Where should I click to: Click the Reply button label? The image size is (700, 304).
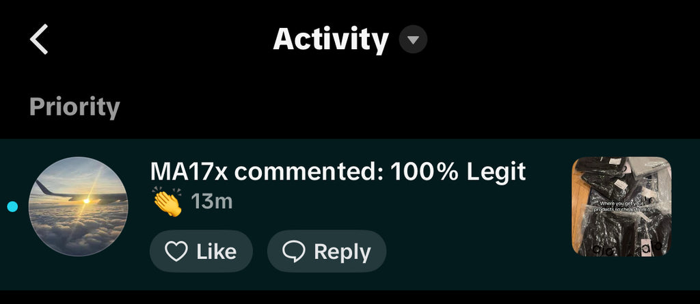click(342, 252)
